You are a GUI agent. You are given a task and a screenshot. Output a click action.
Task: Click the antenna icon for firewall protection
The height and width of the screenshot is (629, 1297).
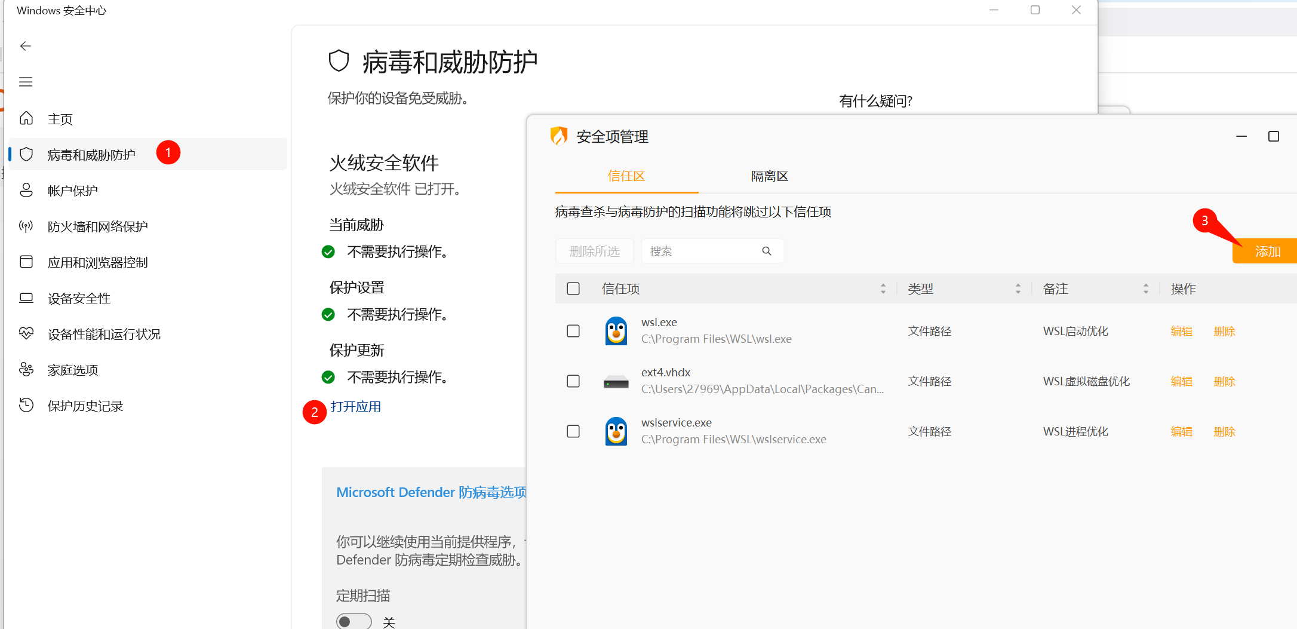click(x=26, y=226)
